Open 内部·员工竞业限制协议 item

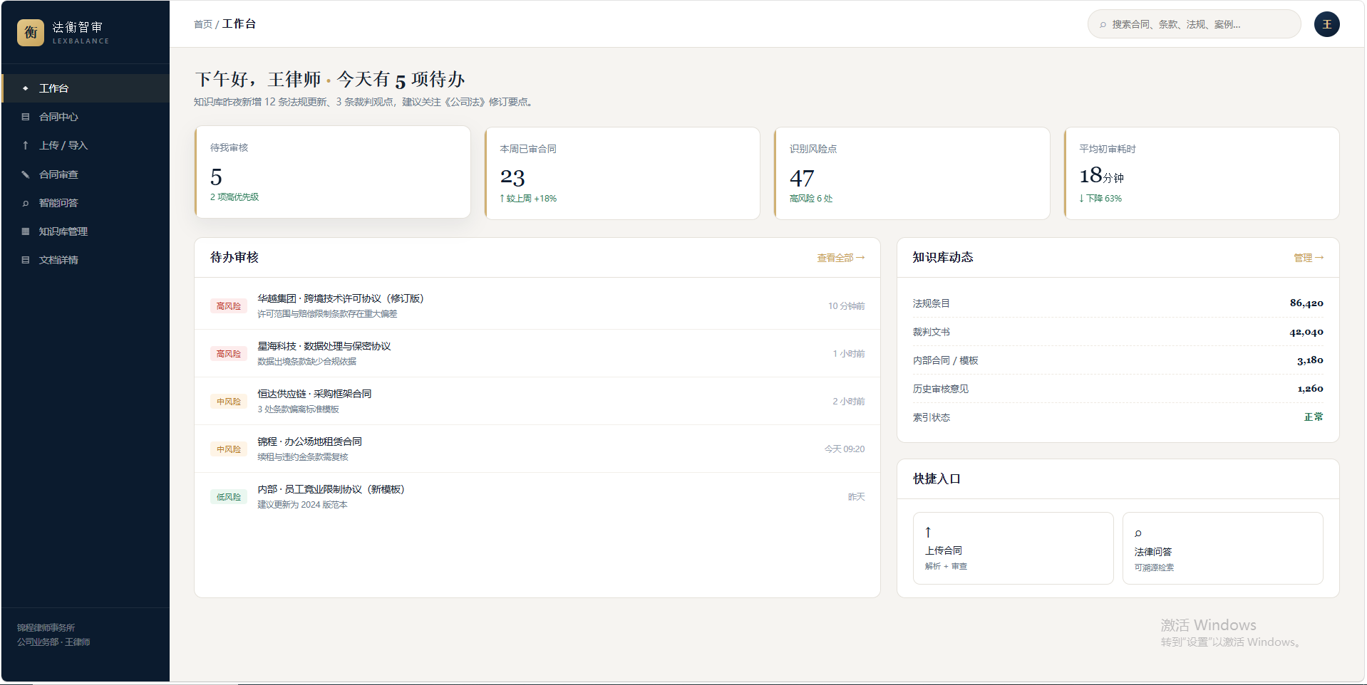(x=537, y=496)
